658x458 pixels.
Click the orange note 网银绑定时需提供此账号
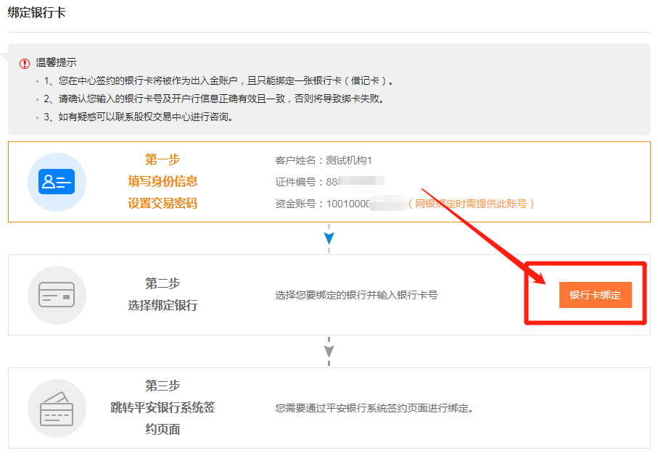click(x=472, y=204)
